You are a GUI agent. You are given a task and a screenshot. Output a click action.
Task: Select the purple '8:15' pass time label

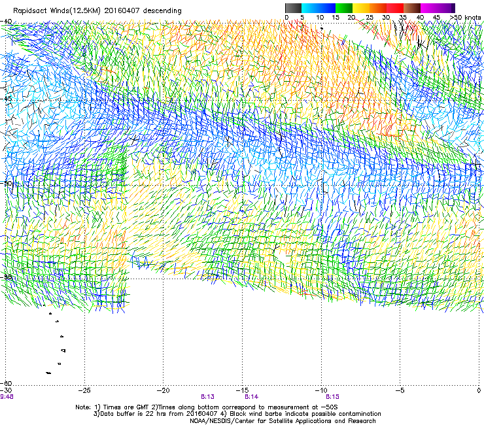[332, 397]
